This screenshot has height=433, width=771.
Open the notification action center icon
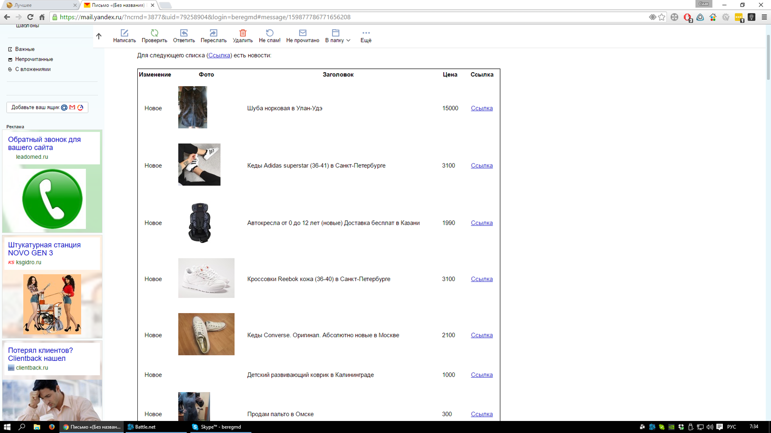(x=719, y=427)
